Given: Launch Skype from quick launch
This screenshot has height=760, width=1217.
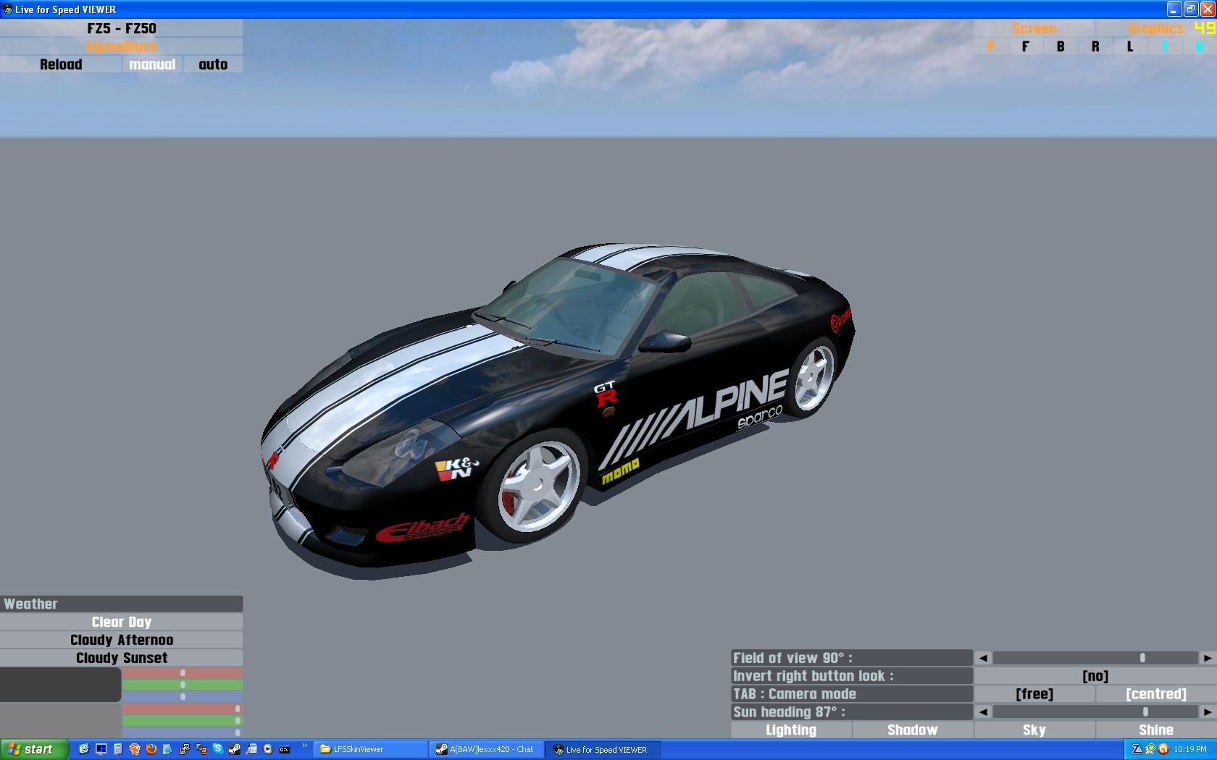Looking at the screenshot, I should [x=217, y=749].
